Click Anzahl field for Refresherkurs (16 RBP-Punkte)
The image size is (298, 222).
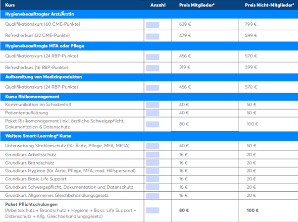click(152, 68)
